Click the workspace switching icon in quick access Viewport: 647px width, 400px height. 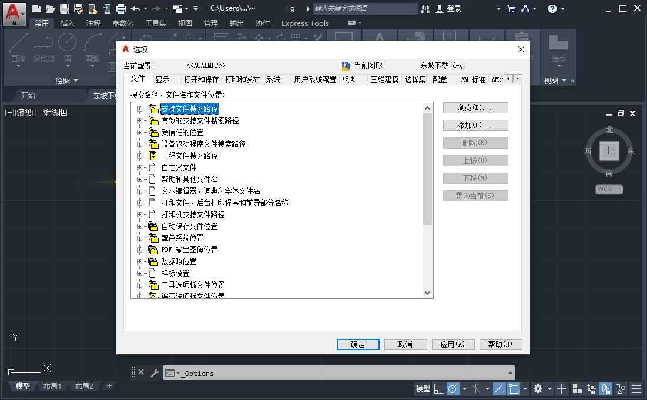[x=177, y=8]
